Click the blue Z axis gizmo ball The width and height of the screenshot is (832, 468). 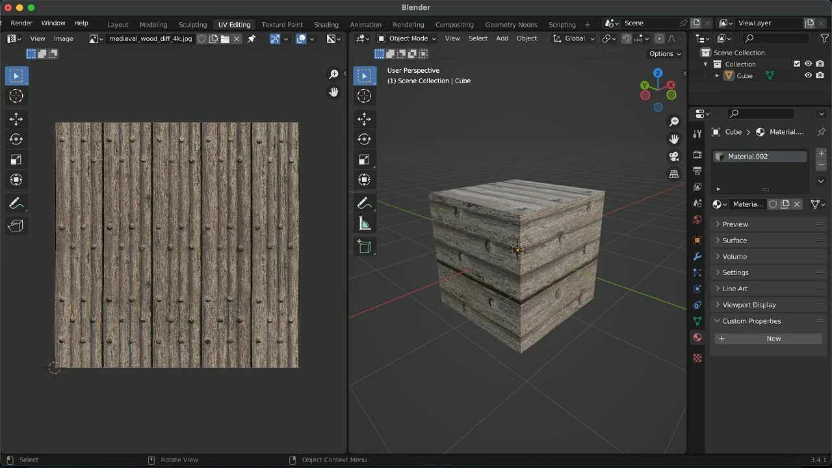(658, 73)
